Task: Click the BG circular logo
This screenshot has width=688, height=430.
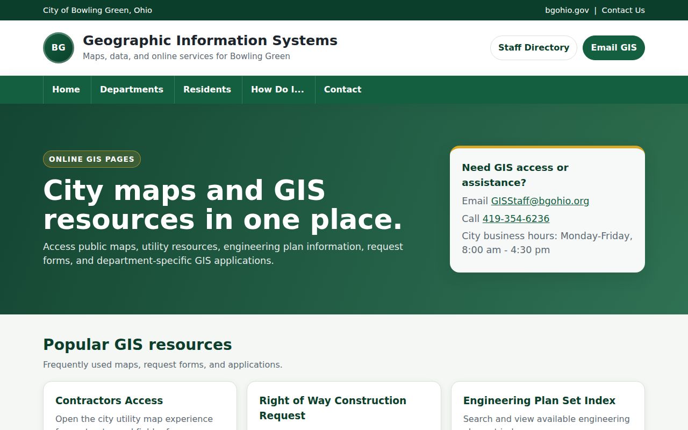Action: [59, 48]
